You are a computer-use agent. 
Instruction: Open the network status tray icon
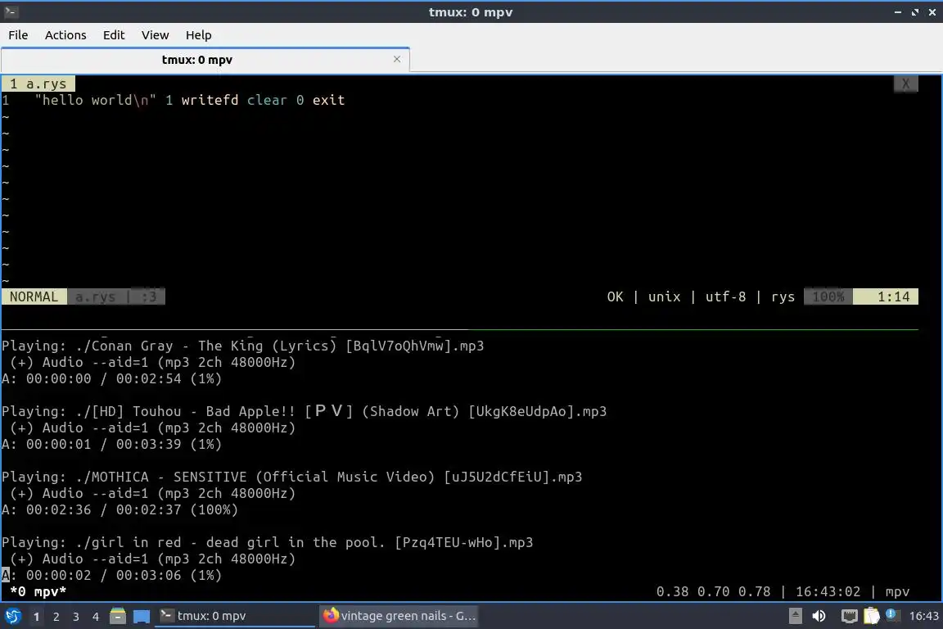click(849, 616)
